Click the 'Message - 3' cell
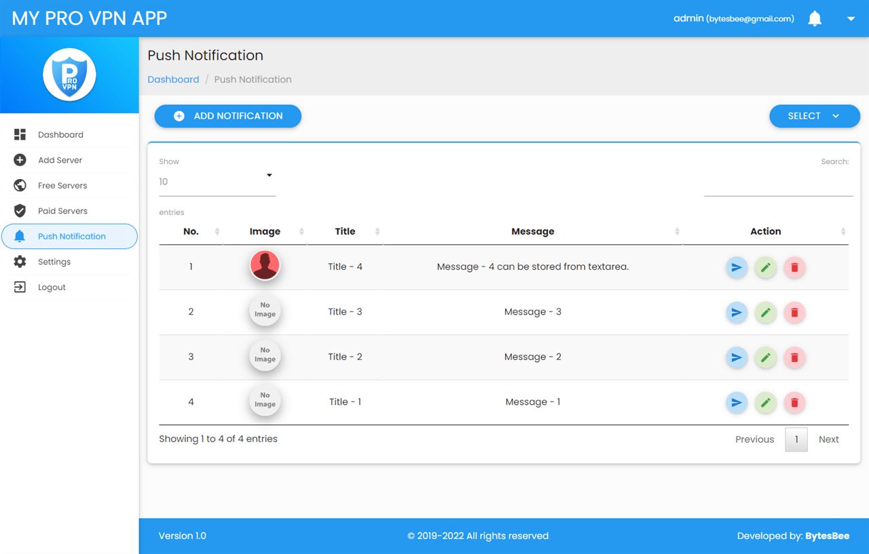 click(533, 312)
